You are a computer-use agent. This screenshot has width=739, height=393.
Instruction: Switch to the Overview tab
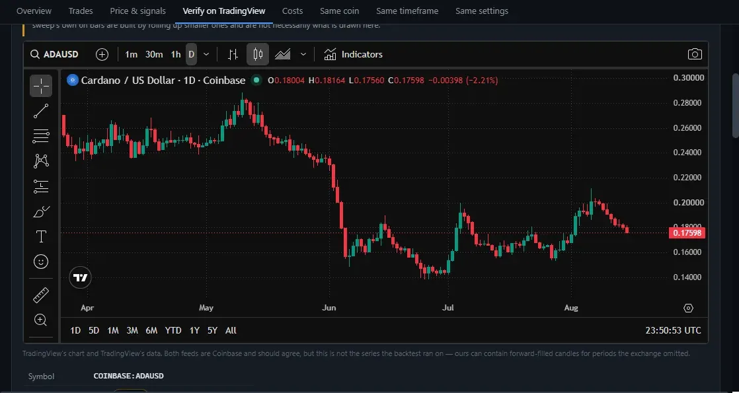tap(34, 11)
